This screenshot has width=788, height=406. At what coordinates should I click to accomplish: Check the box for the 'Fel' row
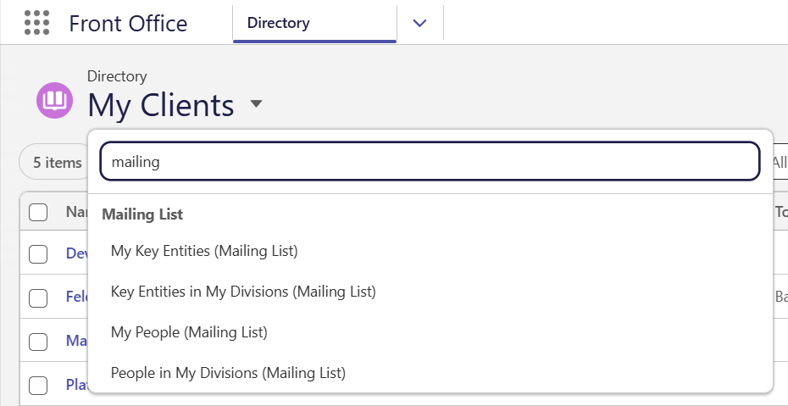pos(38,298)
